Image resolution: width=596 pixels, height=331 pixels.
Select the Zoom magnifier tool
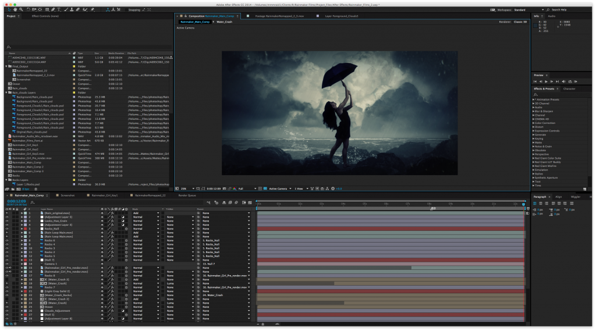click(21, 9)
